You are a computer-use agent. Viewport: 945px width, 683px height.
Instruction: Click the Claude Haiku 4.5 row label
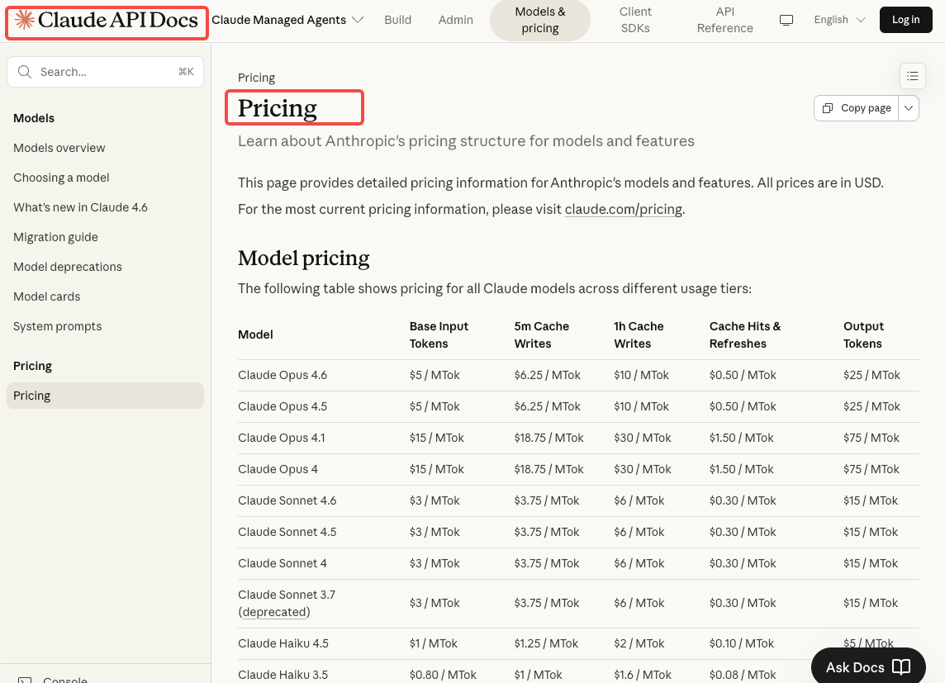point(283,643)
